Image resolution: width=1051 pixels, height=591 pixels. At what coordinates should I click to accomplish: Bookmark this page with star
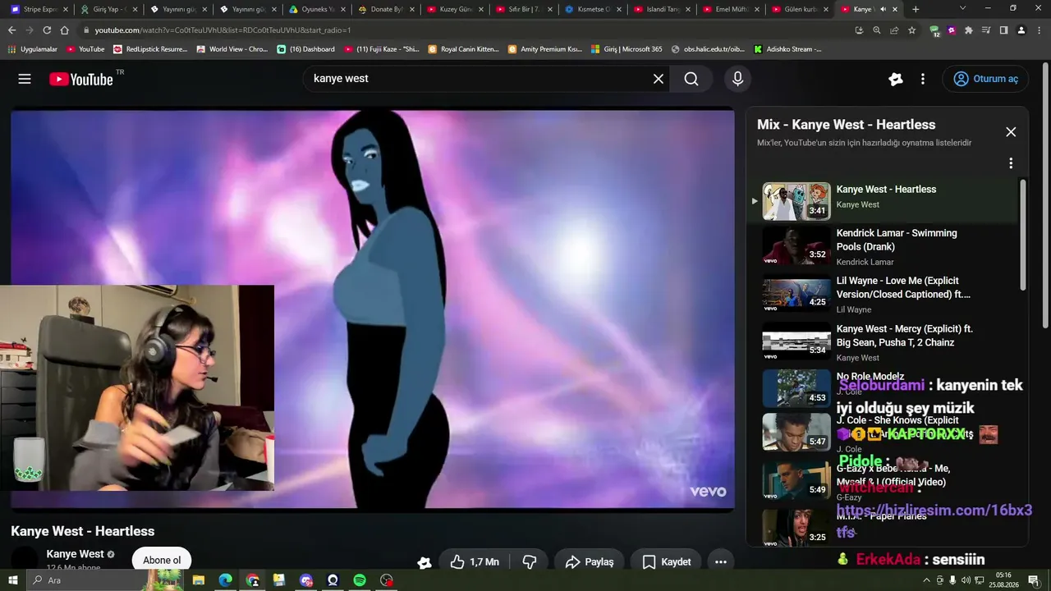[911, 30]
